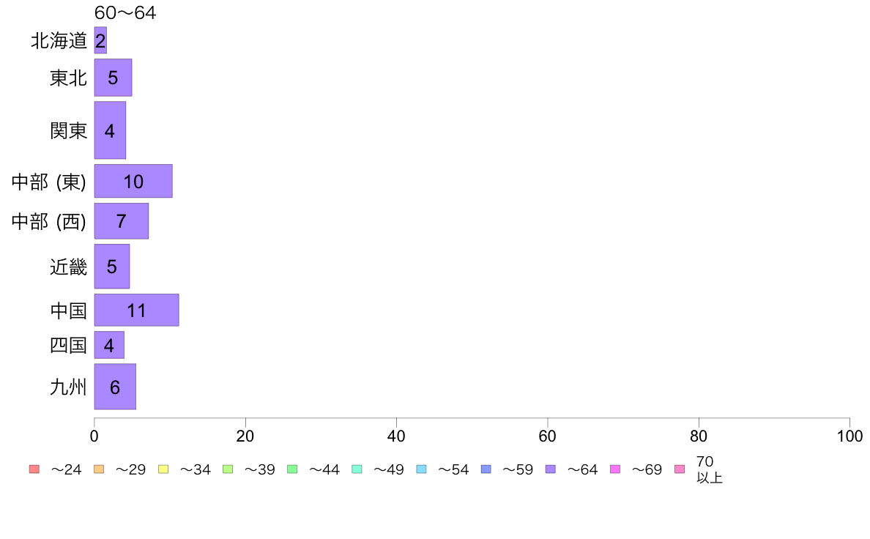This screenshot has height=539, width=870.
Task: Click the 60〜64 chart title
Action: (x=124, y=12)
